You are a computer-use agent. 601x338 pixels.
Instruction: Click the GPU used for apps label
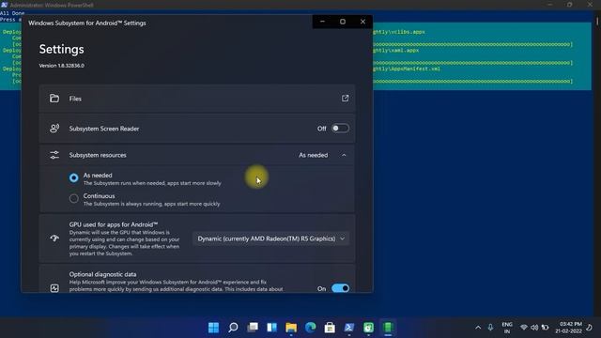(114, 224)
